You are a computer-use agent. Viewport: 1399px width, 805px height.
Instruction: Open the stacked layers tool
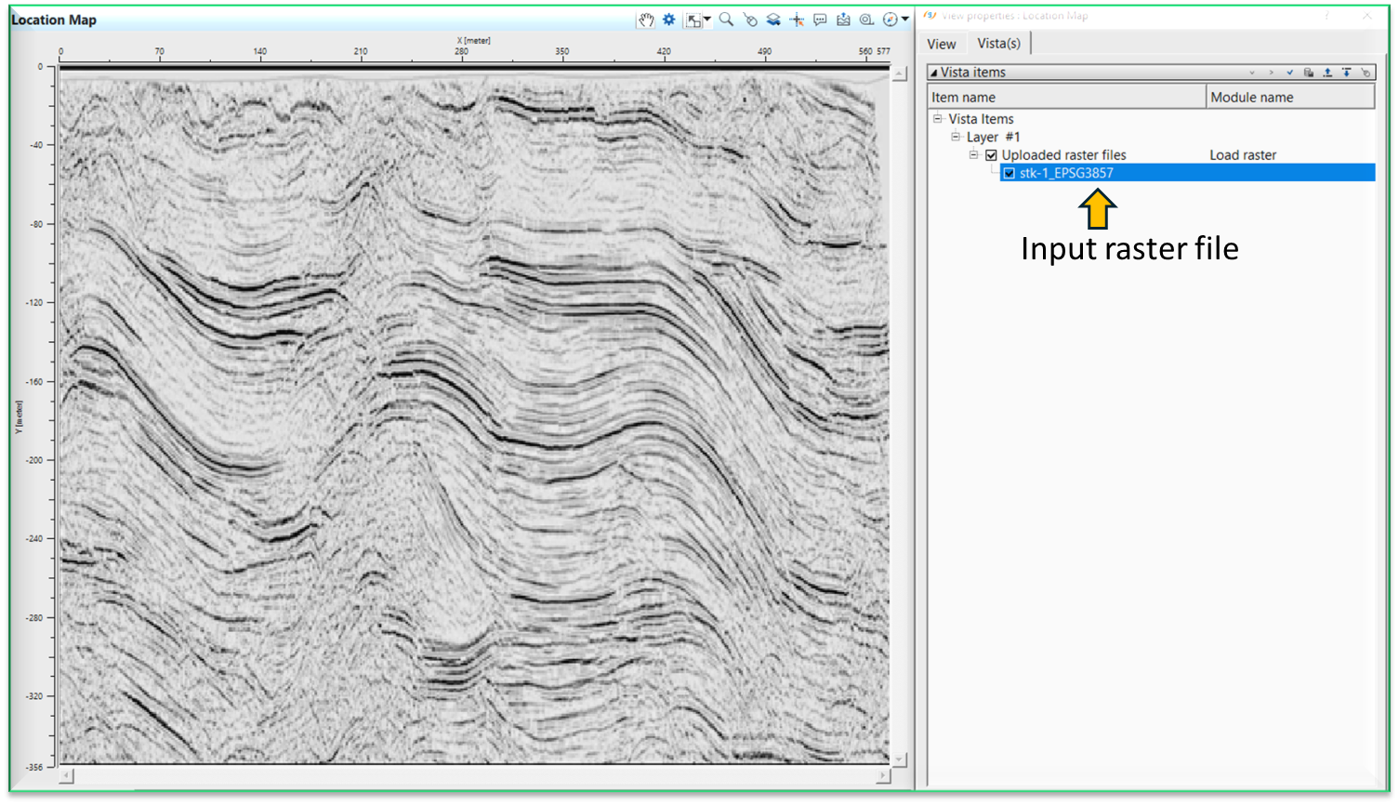point(772,20)
